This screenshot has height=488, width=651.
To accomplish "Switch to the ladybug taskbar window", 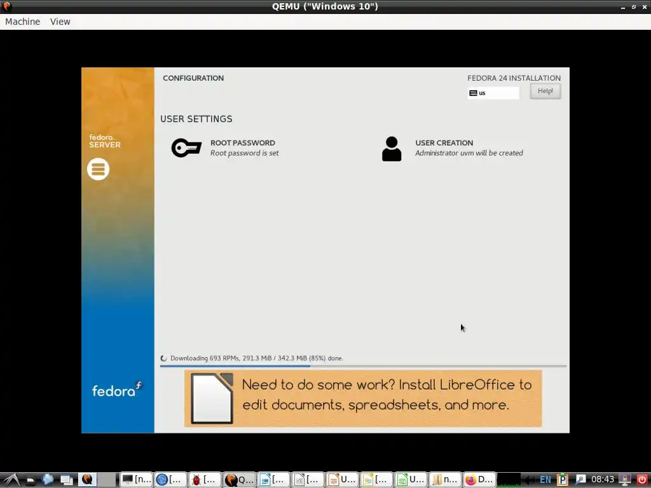I will point(205,480).
